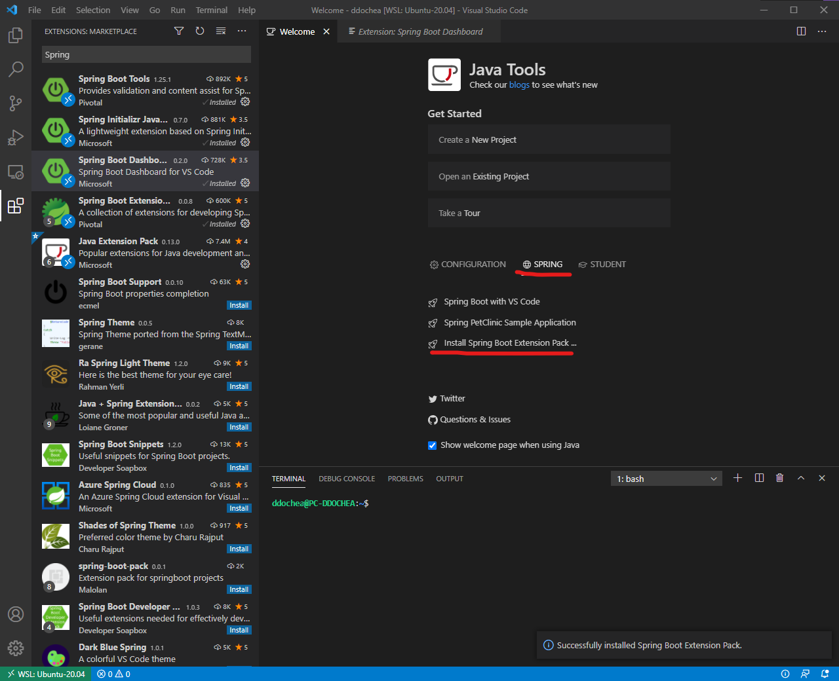Open the Terminal menu

coord(212,10)
